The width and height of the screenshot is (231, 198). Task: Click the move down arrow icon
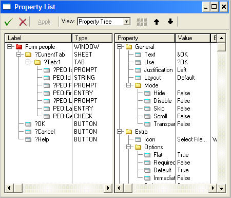pos(170,22)
